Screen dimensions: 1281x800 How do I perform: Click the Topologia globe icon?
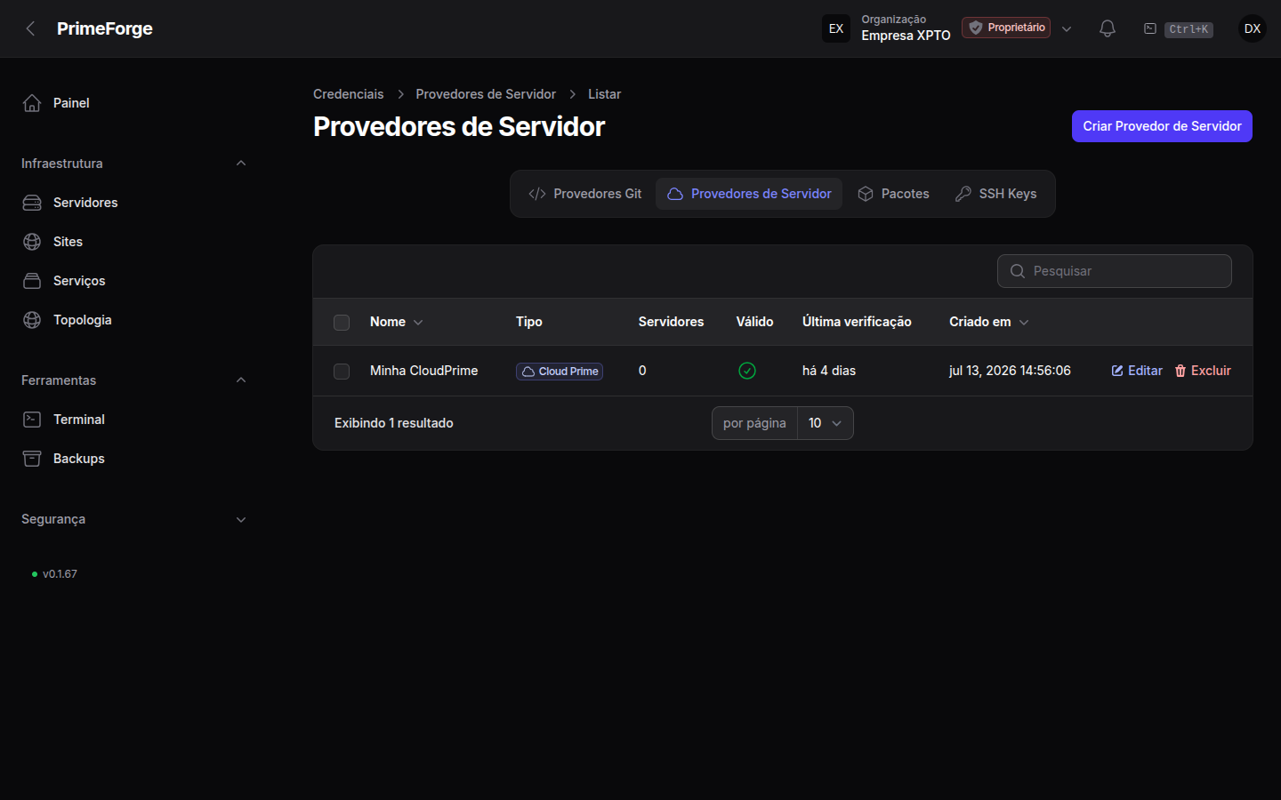click(x=32, y=320)
